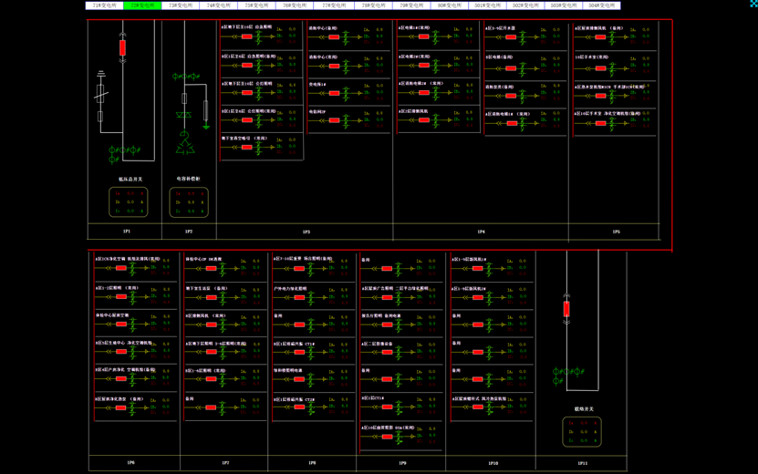Click the red breaker in the 1P1 incoming line
The width and height of the screenshot is (758, 474).
pyautogui.click(x=122, y=46)
